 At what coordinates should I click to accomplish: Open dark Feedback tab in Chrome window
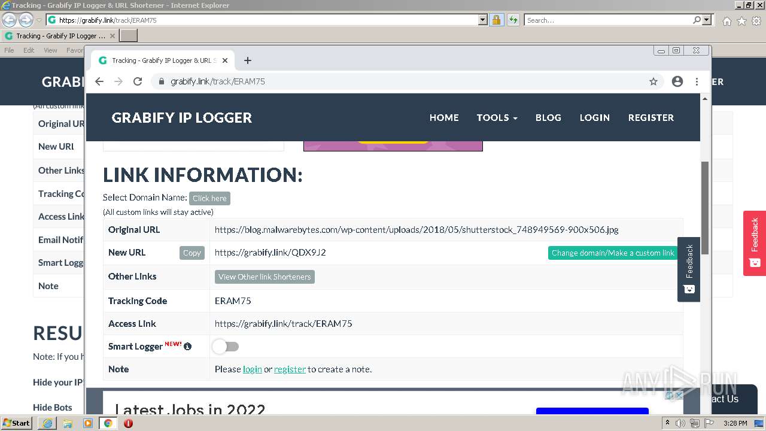pyautogui.click(x=689, y=269)
